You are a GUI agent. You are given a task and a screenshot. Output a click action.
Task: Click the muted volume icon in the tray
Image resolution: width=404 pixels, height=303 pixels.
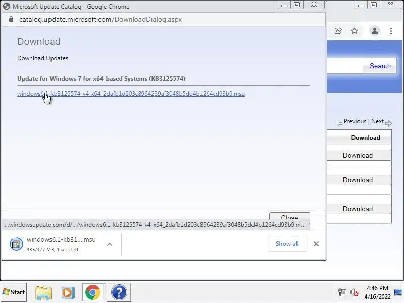[x=355, y=292]
